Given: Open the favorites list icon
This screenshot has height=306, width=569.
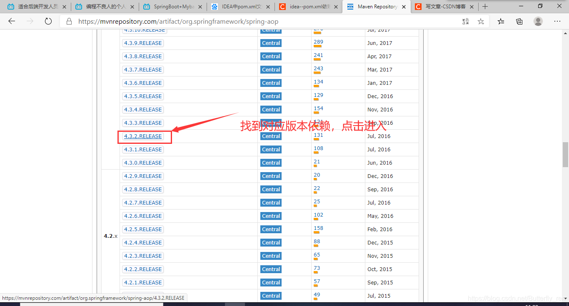Looking at the screenshot, I should click(x=501, y=22).
